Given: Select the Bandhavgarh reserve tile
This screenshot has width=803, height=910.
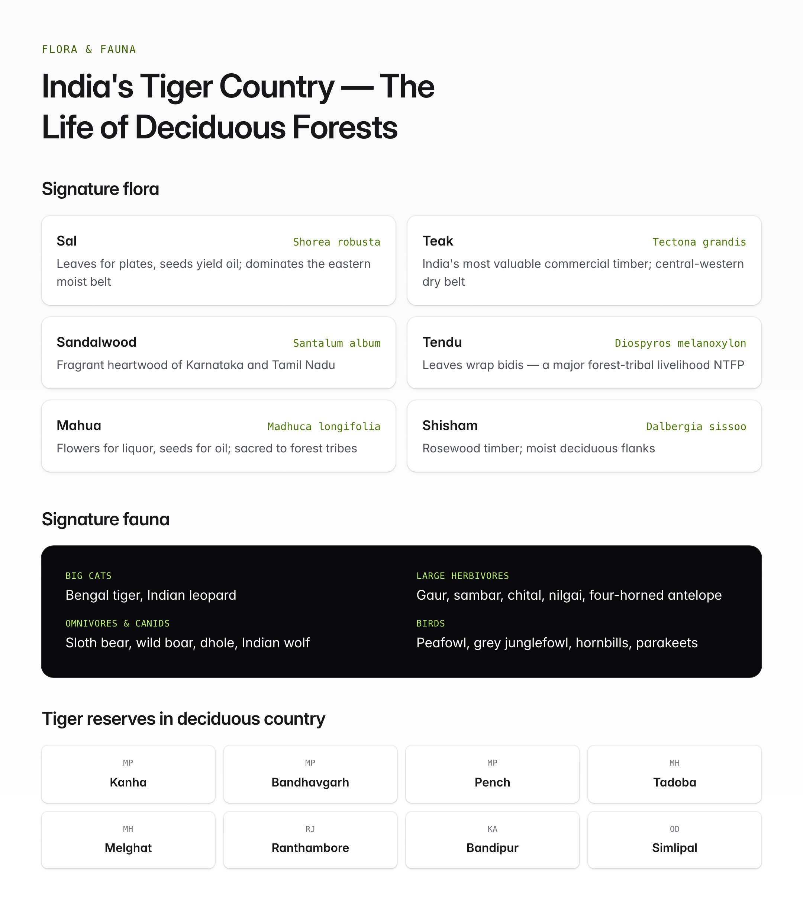Looking at the screenshot, I should 310,774.
